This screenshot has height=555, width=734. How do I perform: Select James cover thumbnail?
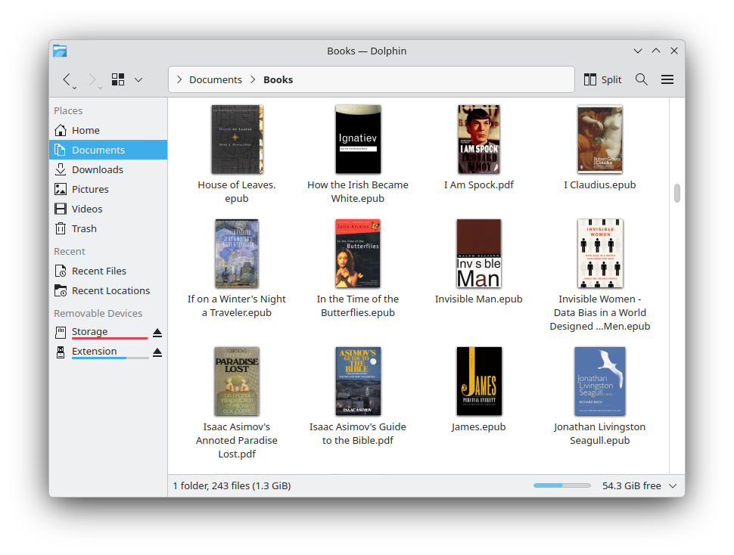(479, 381)
